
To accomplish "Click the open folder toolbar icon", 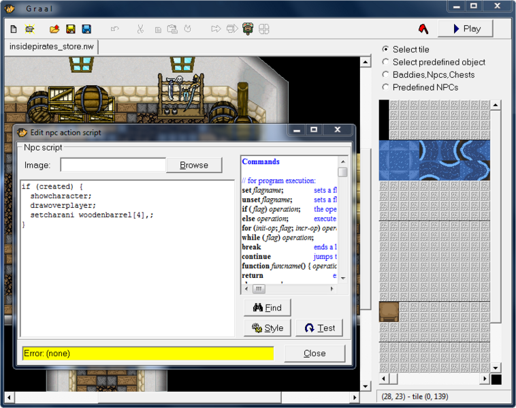I will pyautogui.click(x=54, y=29).
